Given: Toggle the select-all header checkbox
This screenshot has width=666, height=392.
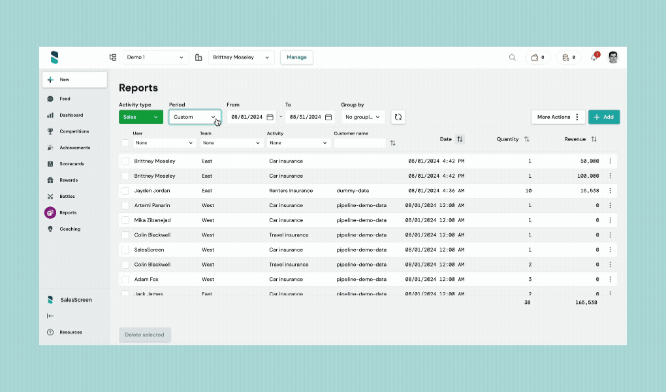Looking at the screenshot, I should [x=125, y=143].
